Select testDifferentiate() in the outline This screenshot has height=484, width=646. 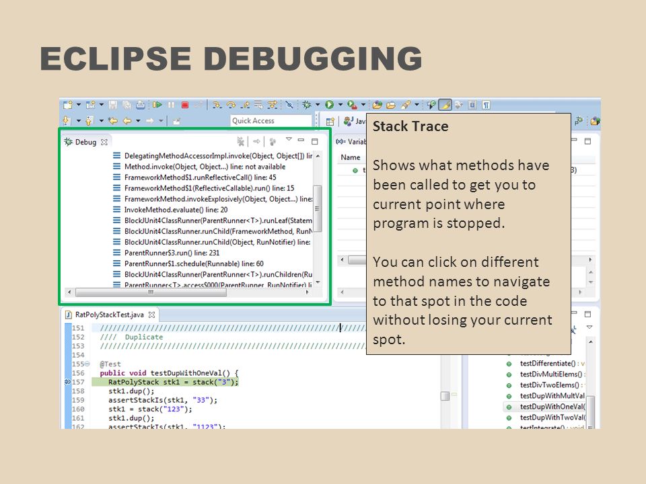[x=545, y=364]
